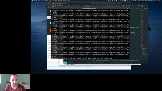Open the Run menu
This screenshot has width=162, height=91.
point(56,1)
